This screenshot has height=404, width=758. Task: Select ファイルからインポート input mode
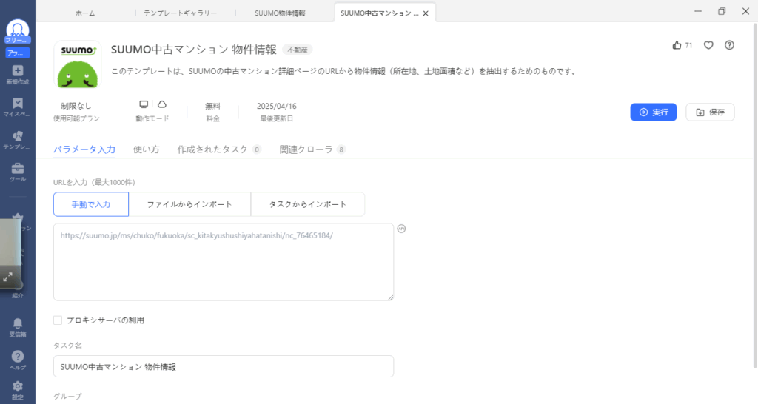(189, 204)
